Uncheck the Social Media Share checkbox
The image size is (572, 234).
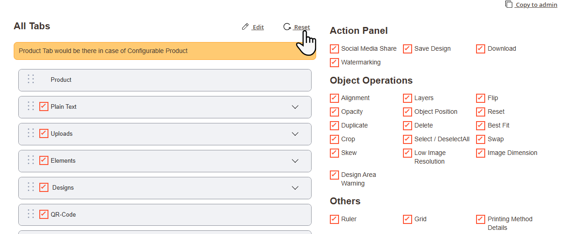click(x=334, y=48)
